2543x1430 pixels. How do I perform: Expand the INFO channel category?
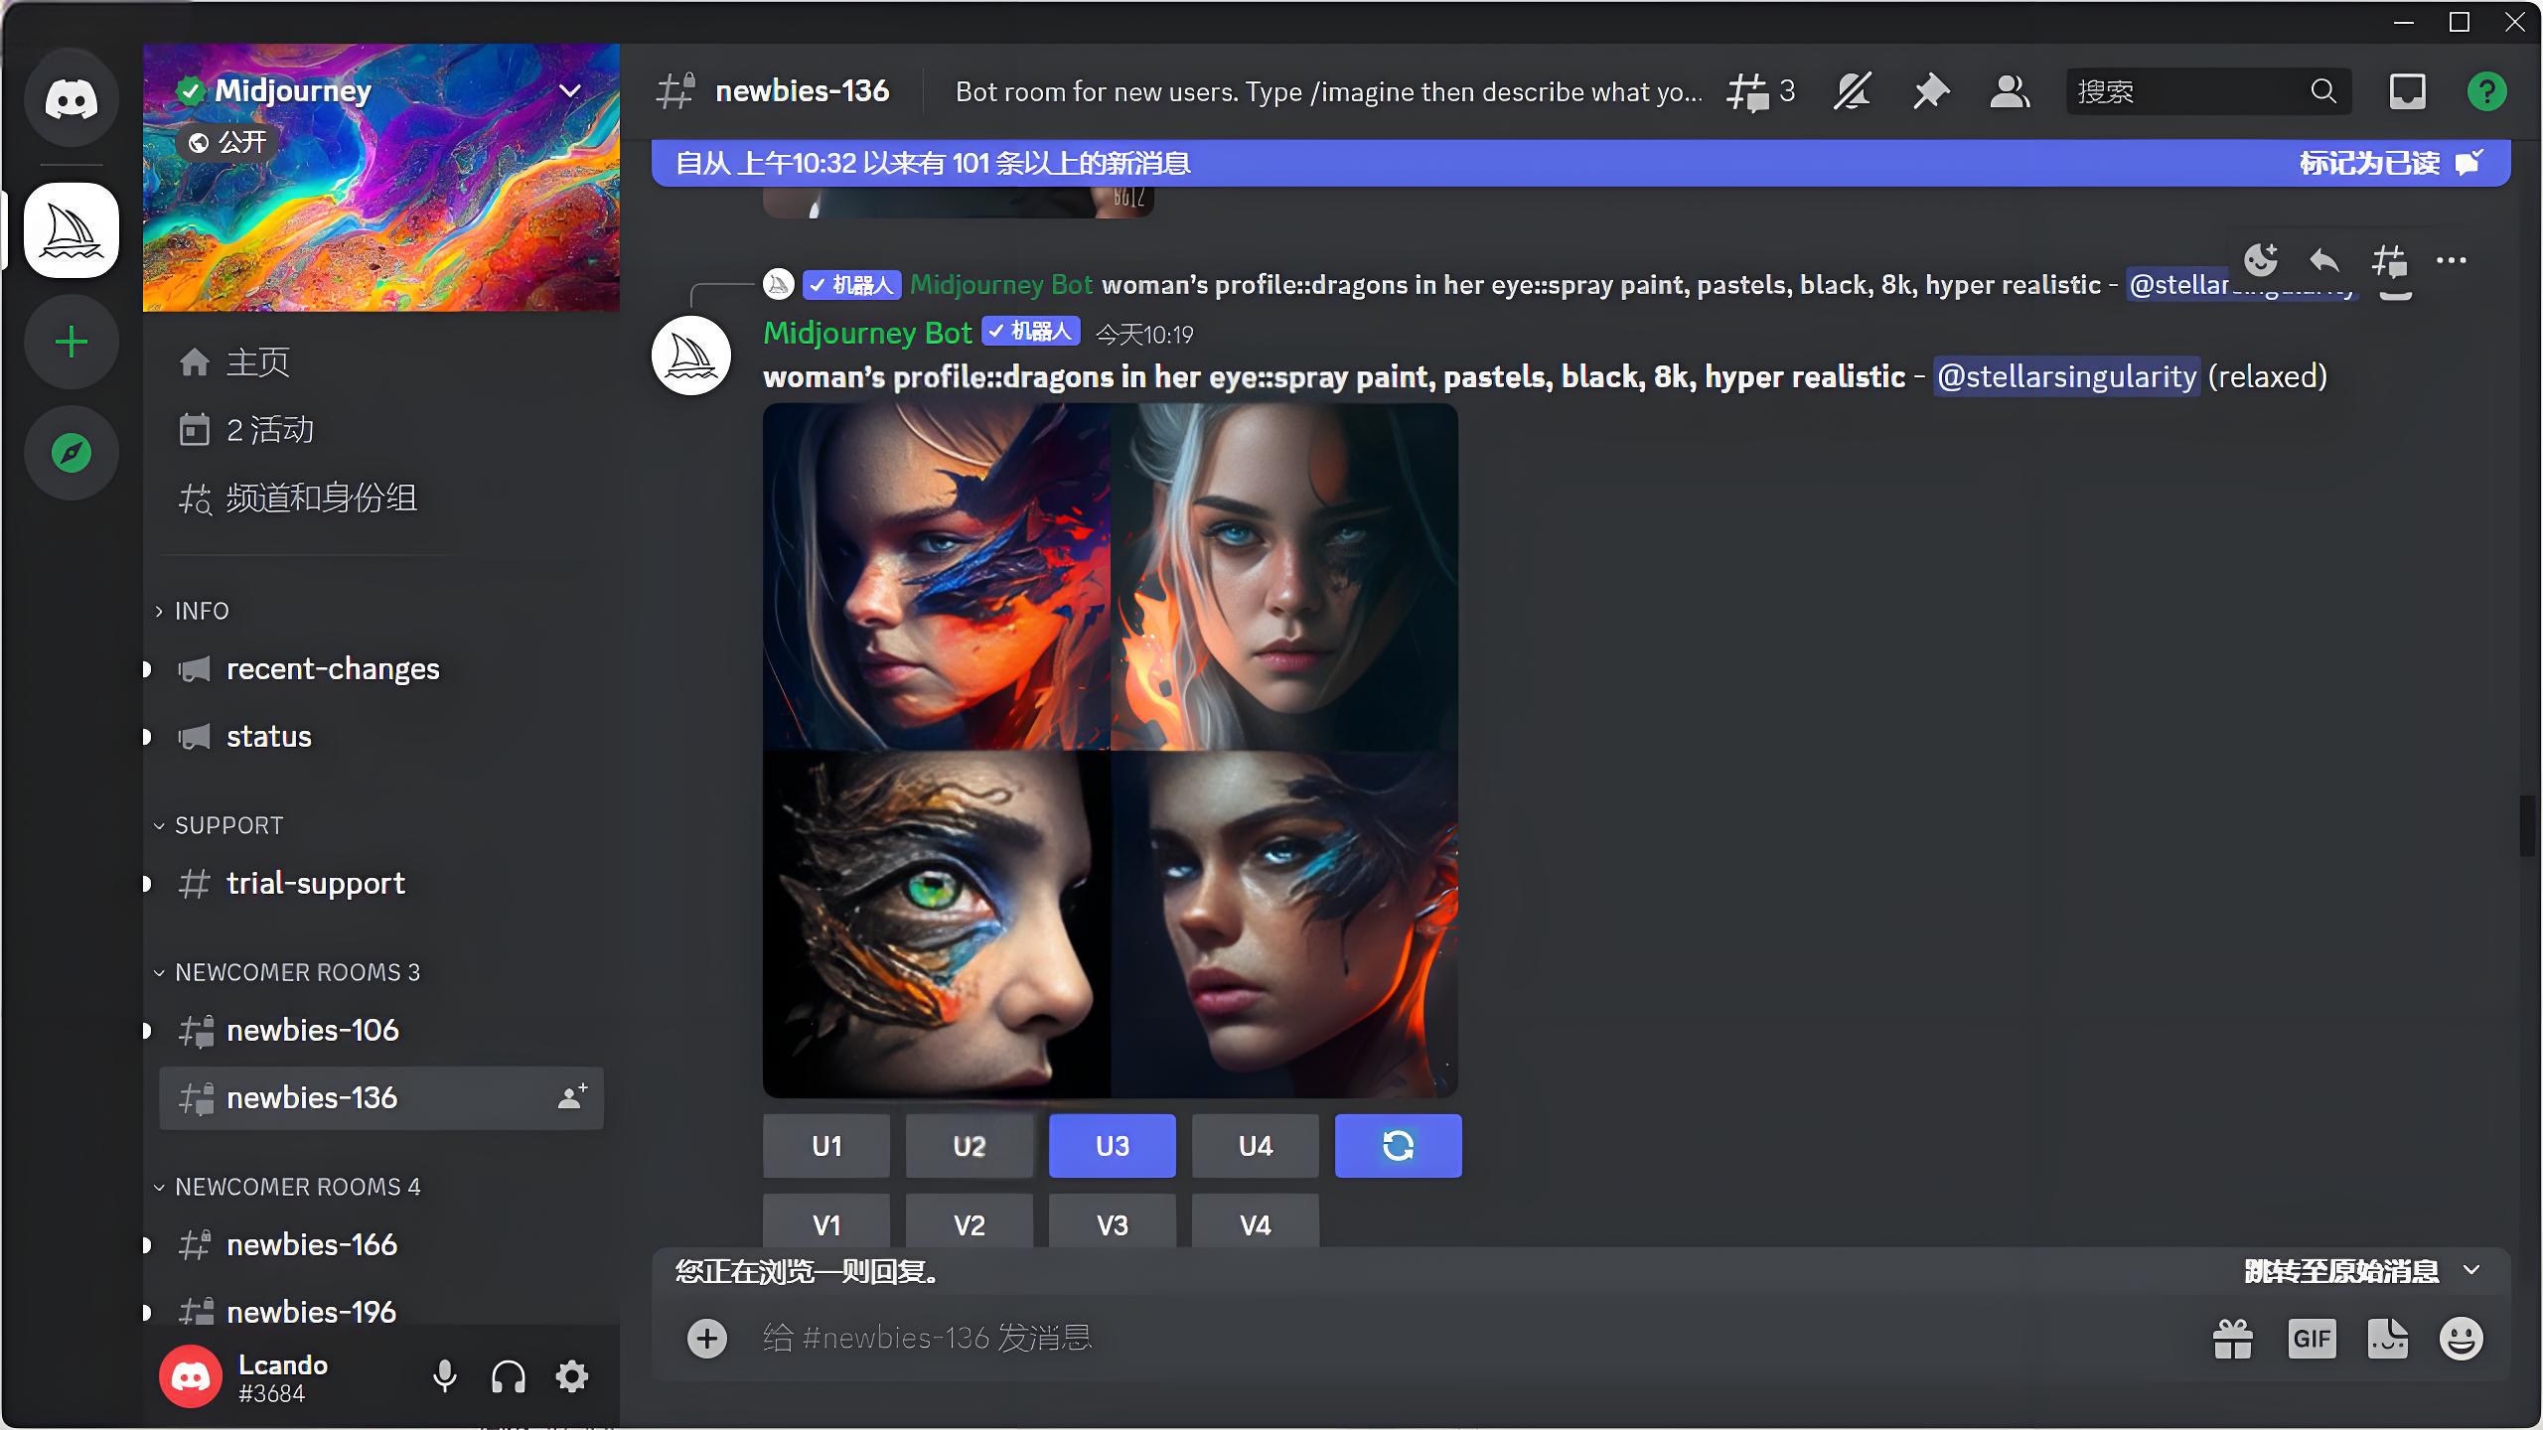click(202, 611)
